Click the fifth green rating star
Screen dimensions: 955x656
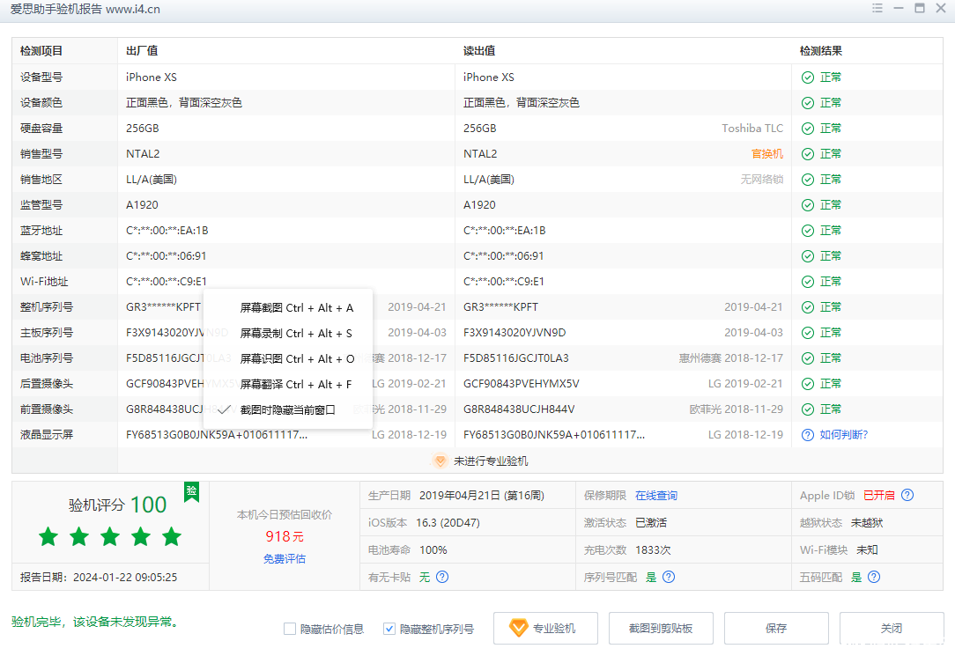pos(172,537)
